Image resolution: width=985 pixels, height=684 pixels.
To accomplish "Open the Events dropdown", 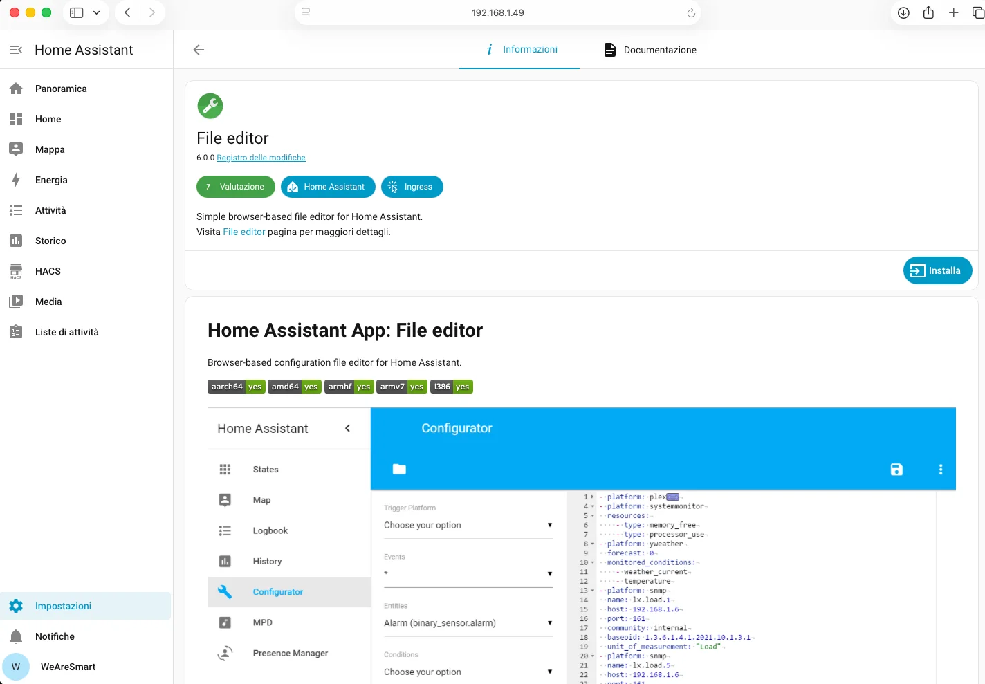I will (468, 574).
